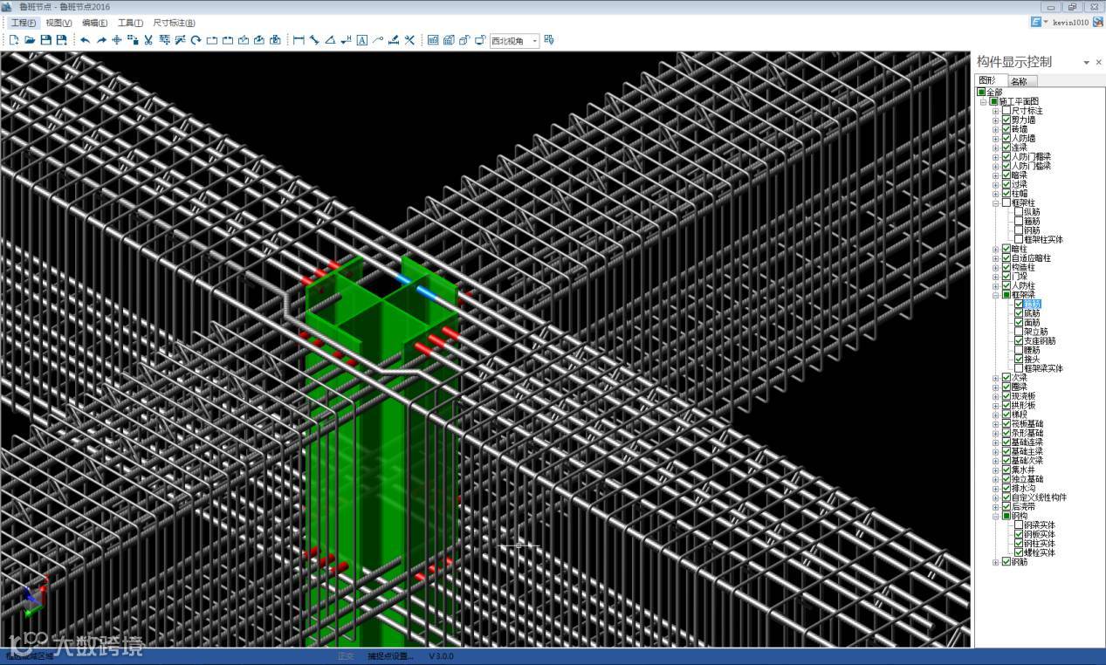
Task: Click the kevin1010 username label
Action: pyautogui.click(x=1070, y=23)
